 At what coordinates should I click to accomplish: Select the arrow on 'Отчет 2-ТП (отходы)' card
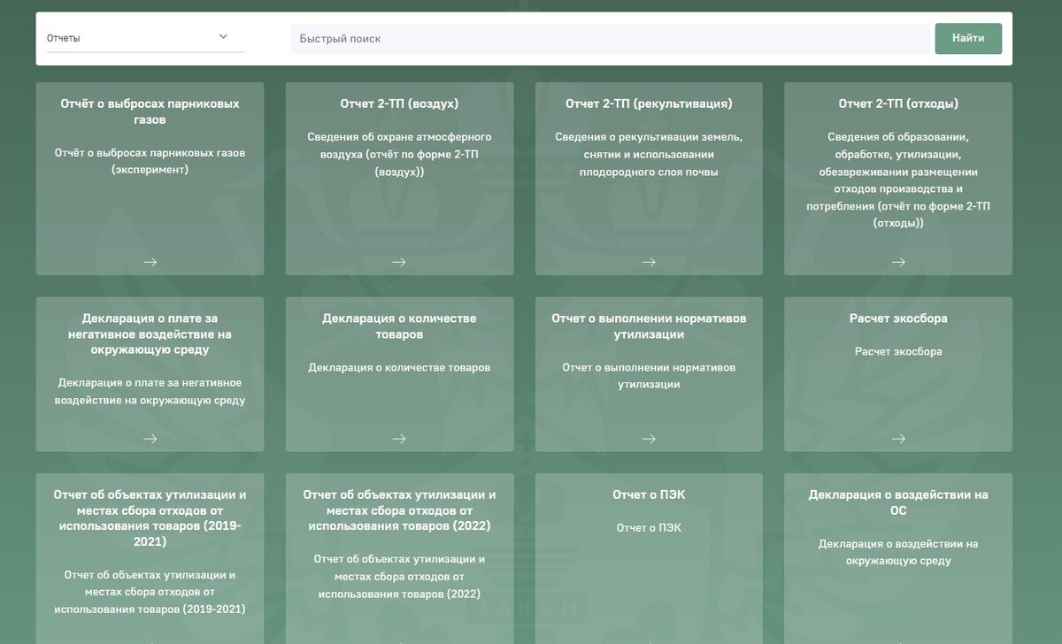point(898,262)
